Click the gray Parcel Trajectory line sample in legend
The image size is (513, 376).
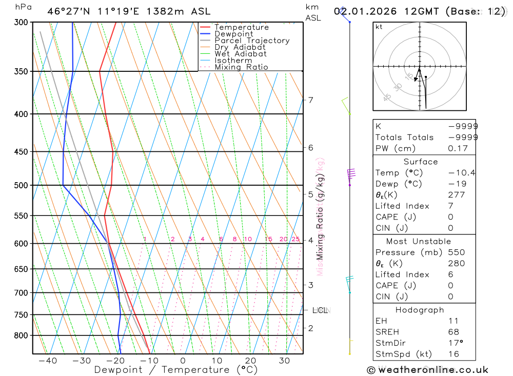pyautogui.click(x=205, y=41)
